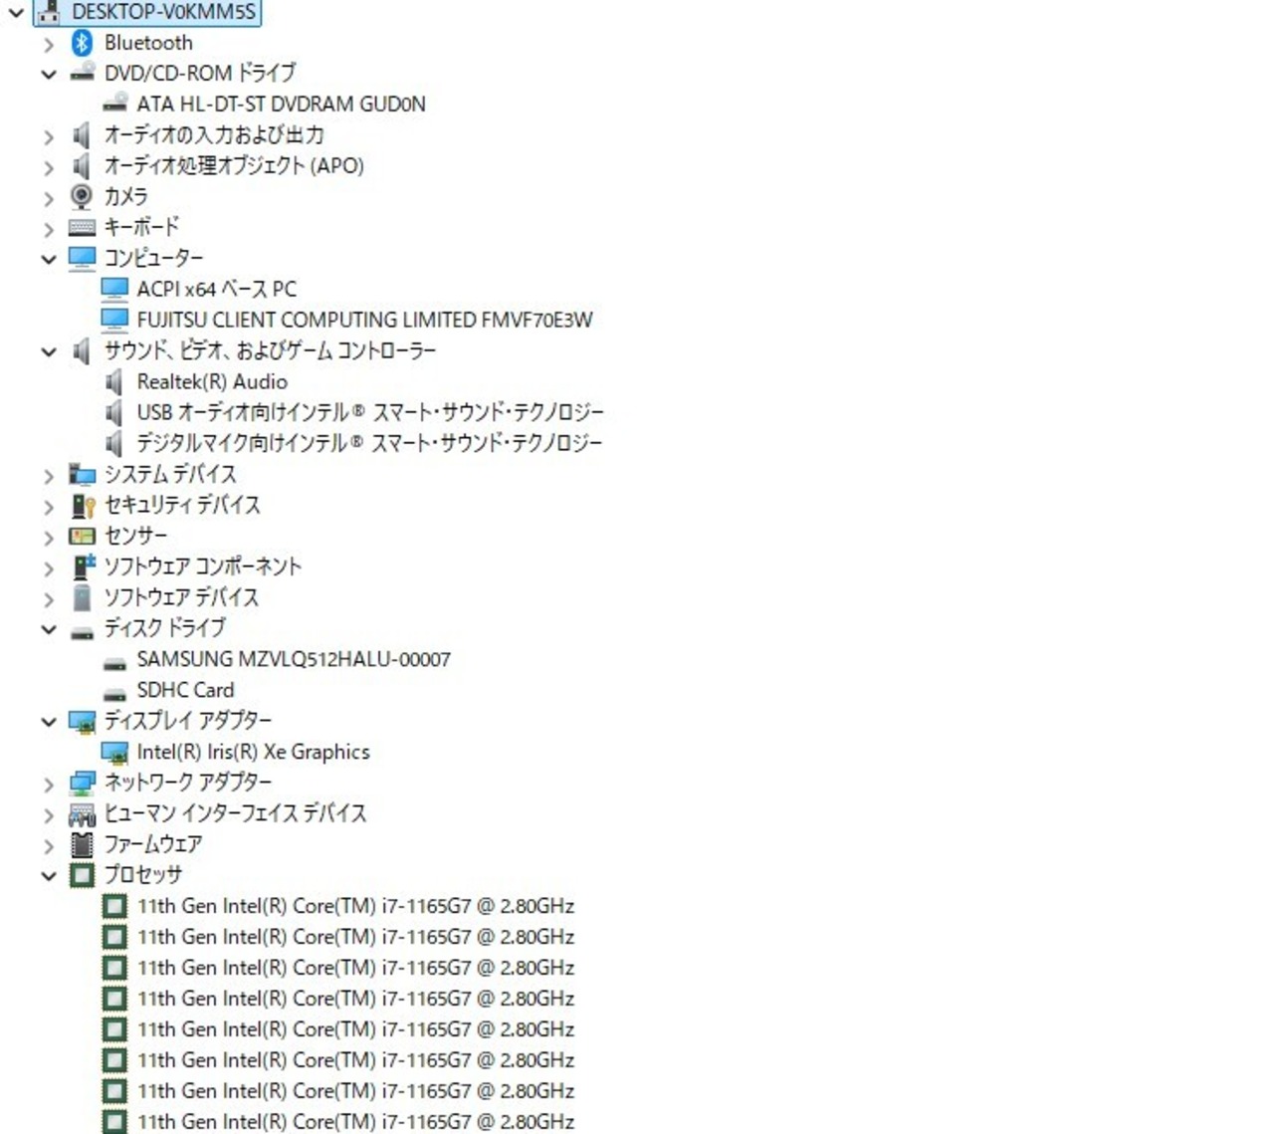Click the icon beside ソフトウェア デバイス
Image resolution: width=1274 pixels, height=1134 pixels.
[x=82, y=597]
